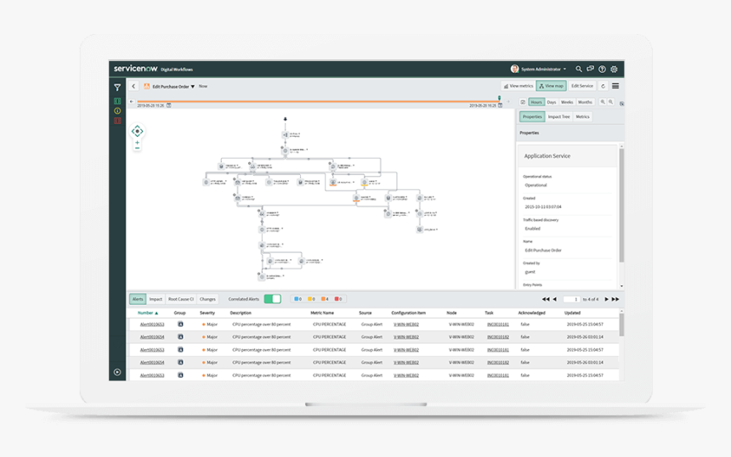Sort by the Number column header

pos(147,313)
